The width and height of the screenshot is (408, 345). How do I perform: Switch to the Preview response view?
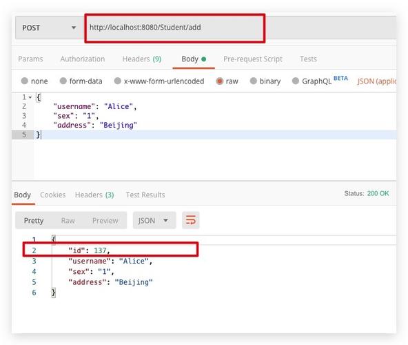click(105, 220)
